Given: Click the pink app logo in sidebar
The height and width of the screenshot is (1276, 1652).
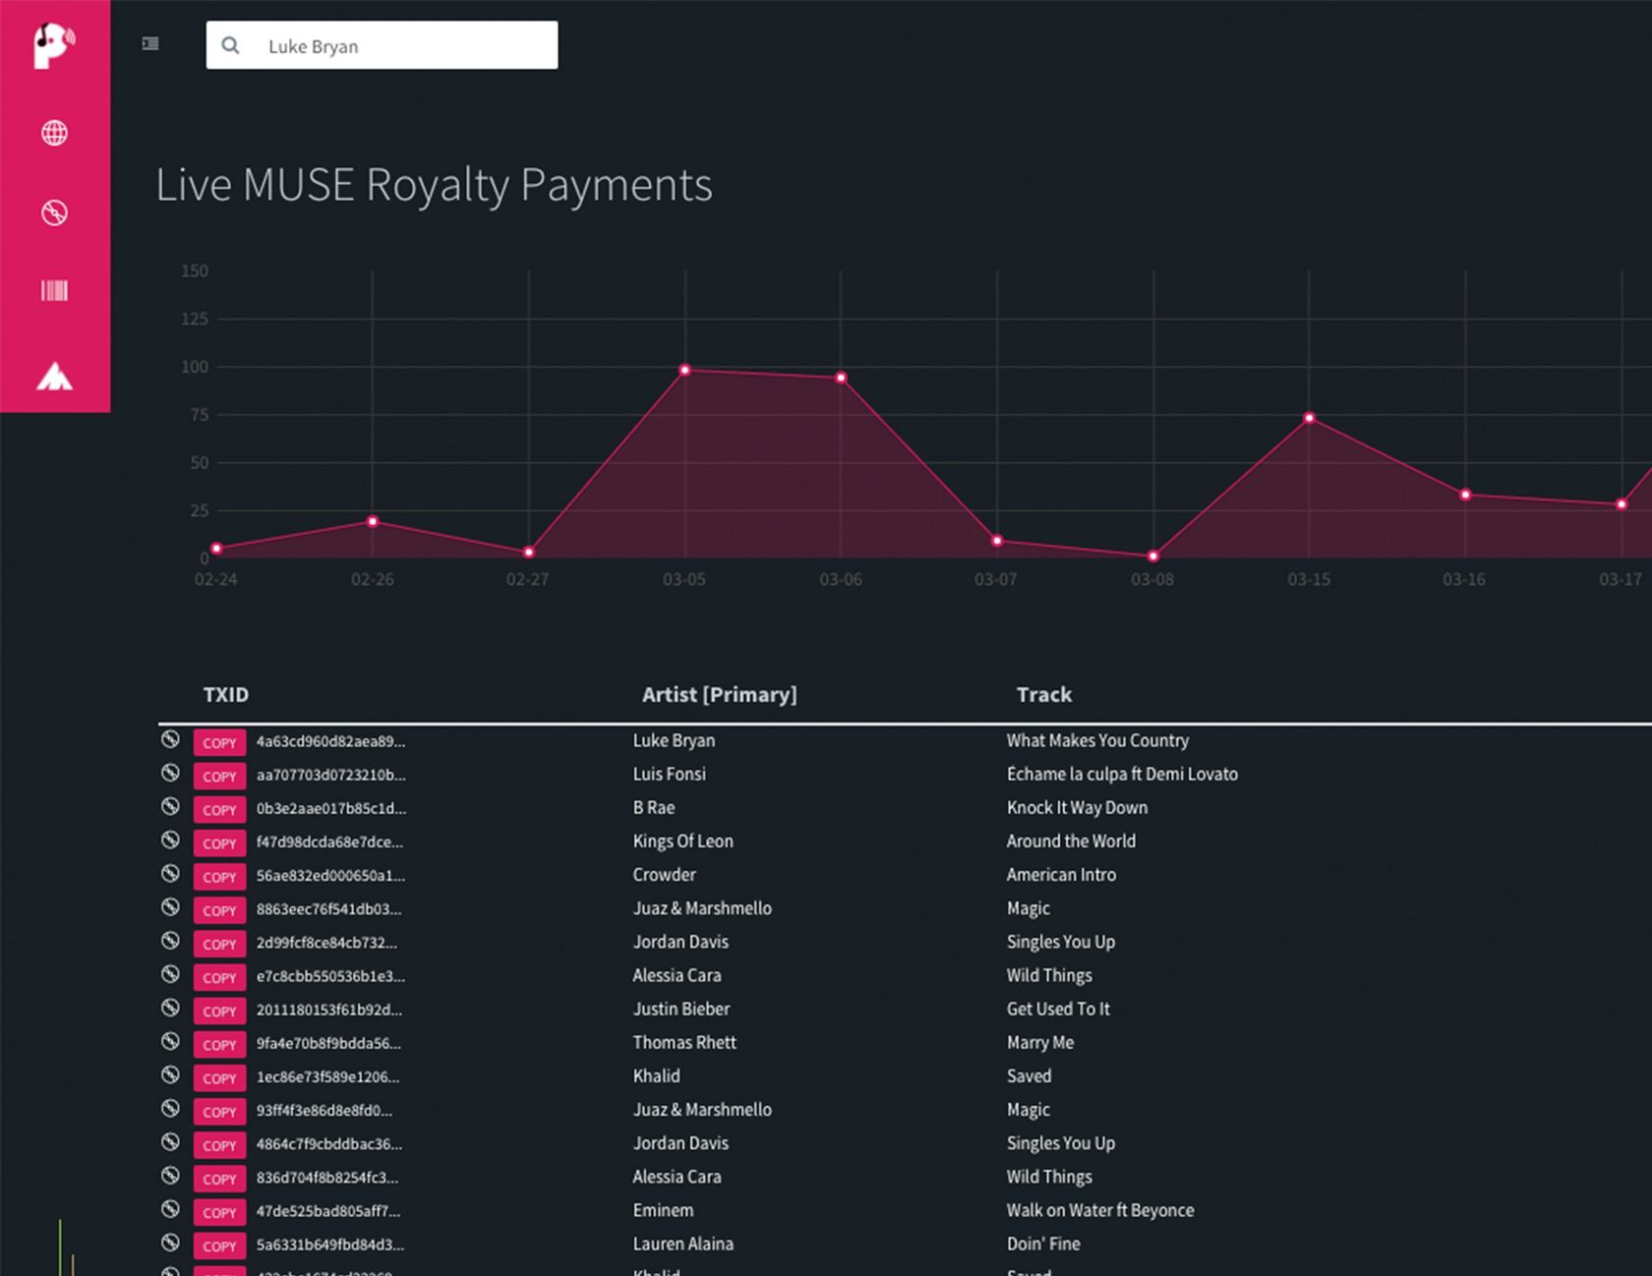Looking at the screenshot, I should click(x=54, y=45).
